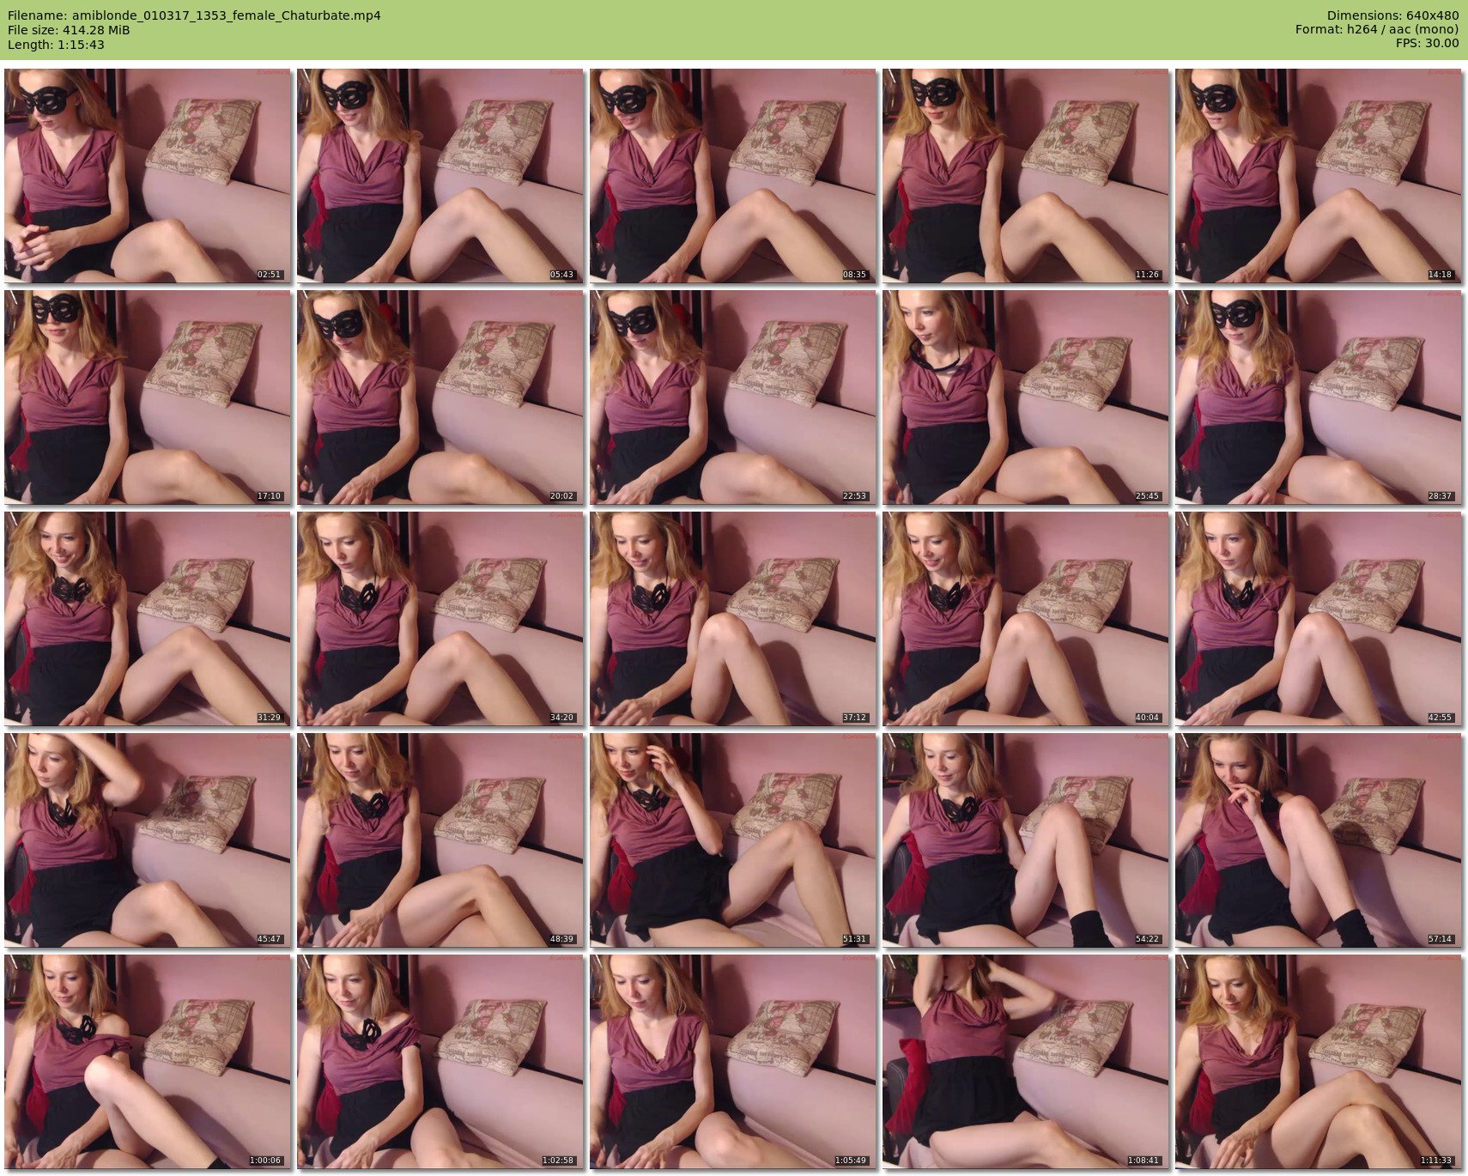
Task: Select the frame at 08:35
Action: [733, 176]
